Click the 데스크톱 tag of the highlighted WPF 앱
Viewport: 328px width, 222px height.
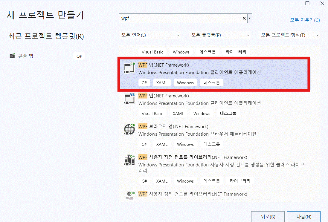point(212,83)
